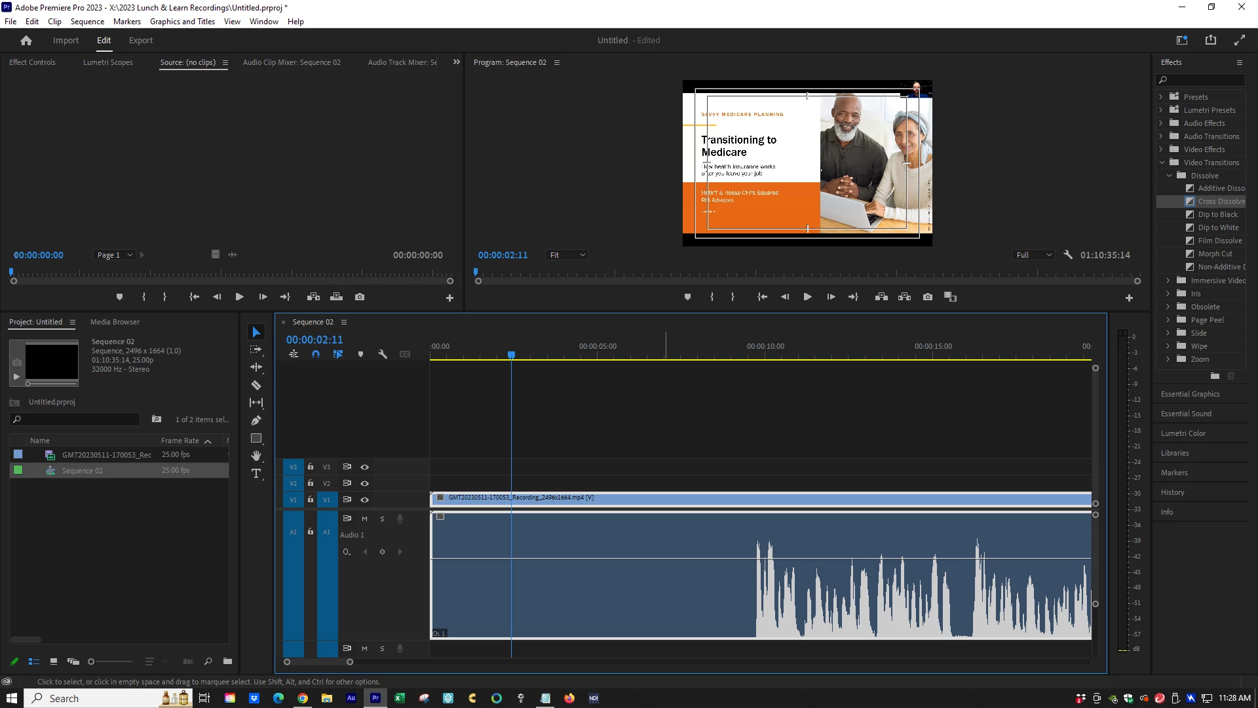1258x708 pixels.
Task: Select the Pen tool
Action: coord(256,421)
